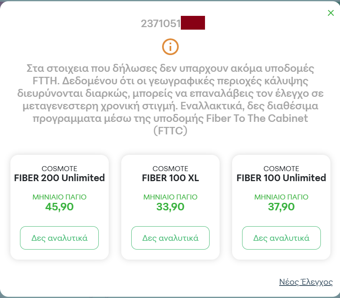Click ΜΗΝΙΑΙΟ ΠΑΓΙΟ label above 33,90

(x=170, y=197)
